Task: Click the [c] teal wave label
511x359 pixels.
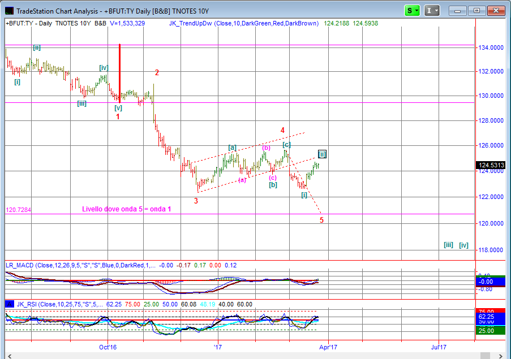Action: tap(286, 145)
